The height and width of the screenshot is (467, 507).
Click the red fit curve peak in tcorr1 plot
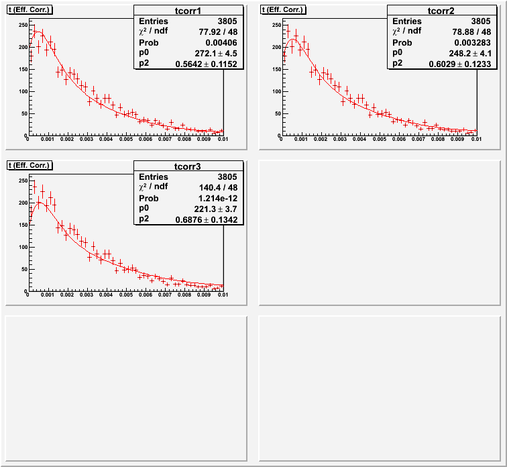click(37, 31)
